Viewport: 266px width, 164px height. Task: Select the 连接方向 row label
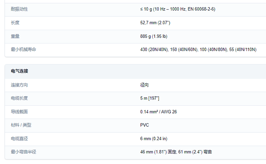[20, 85]
